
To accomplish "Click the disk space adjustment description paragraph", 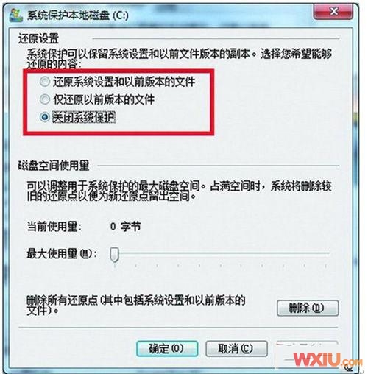I will (x=179, y=191).
